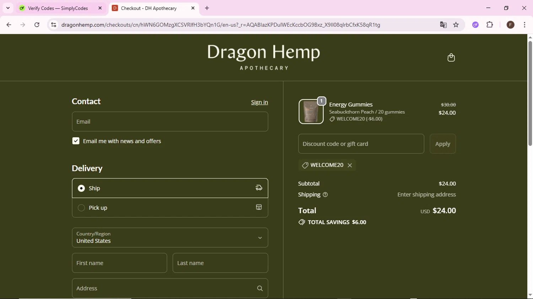Click the Seabuckthorn Peach / 20 gummies text

coord(367,112)
